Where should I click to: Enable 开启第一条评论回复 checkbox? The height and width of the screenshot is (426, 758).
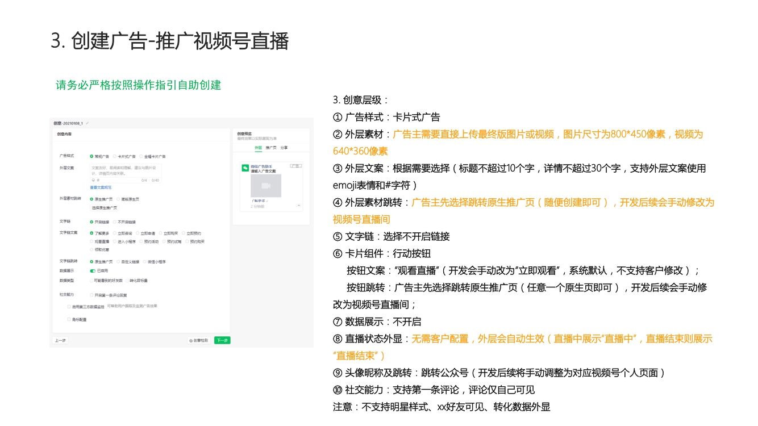pyautogui.click(x=91, y=295)
